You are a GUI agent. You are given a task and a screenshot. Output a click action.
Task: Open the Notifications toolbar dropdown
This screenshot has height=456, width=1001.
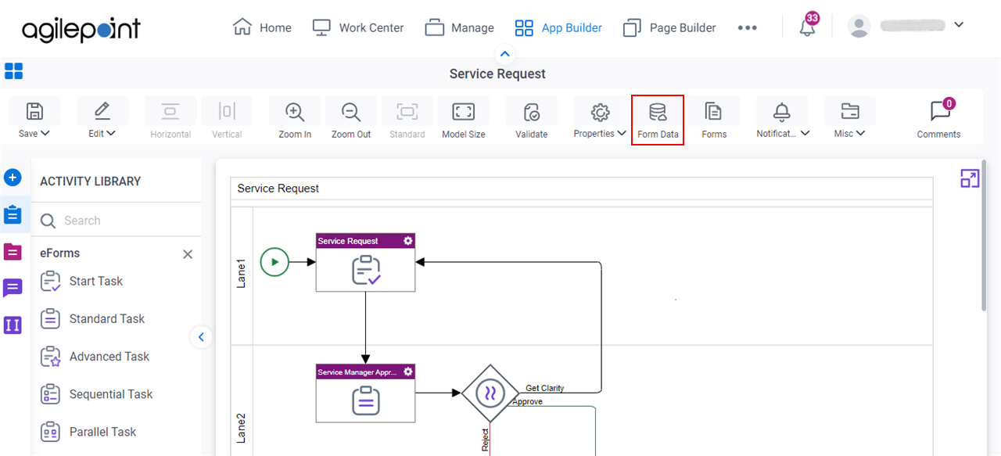click(782, 119)
